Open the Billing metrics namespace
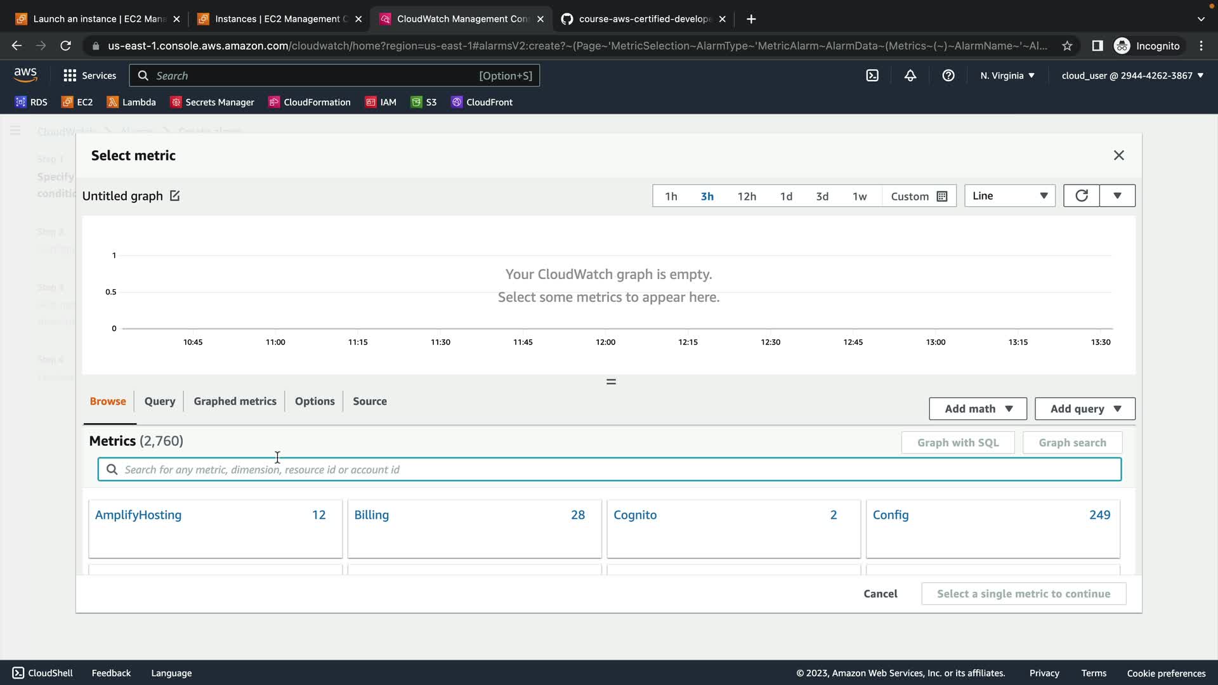The height and width of the screenshot is (685, 1218). click(372, 515)
